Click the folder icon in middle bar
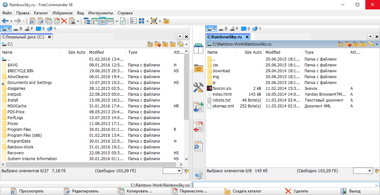The height and width of the screenshot is (195, 380). [x=199, y=68]
